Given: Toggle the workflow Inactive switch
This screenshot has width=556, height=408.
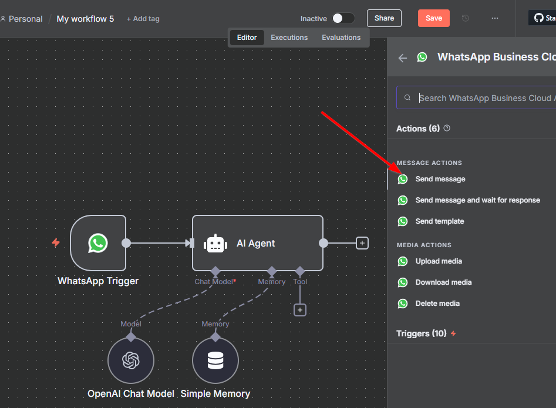Looking at the screenshot, I should (343, 18).
